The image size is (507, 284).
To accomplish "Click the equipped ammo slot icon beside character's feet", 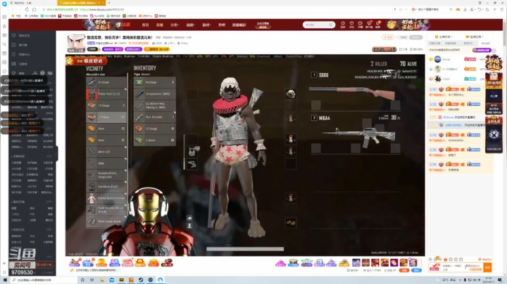I will (x=291, y=222).
